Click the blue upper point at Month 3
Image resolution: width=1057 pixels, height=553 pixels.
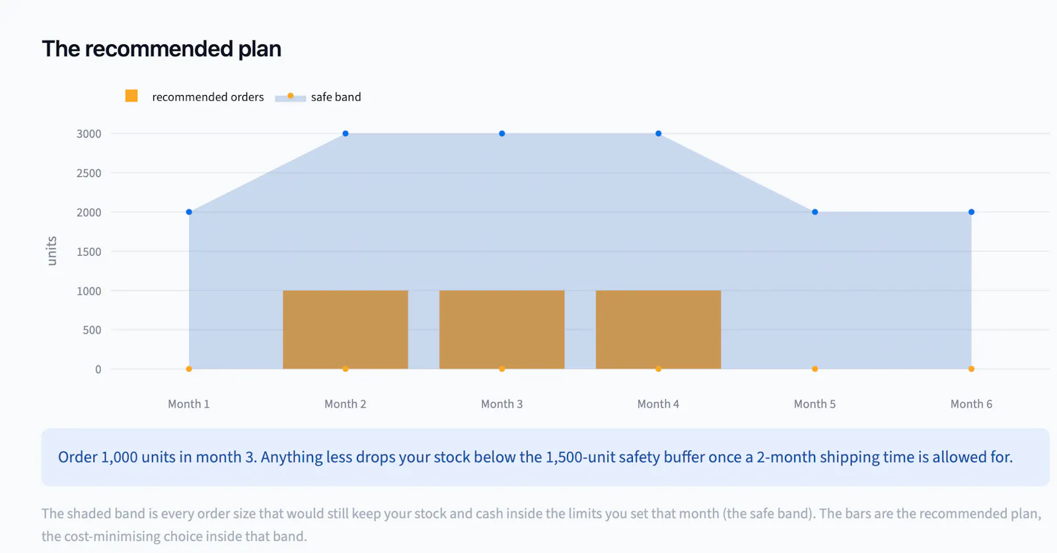tap(502, 133)
